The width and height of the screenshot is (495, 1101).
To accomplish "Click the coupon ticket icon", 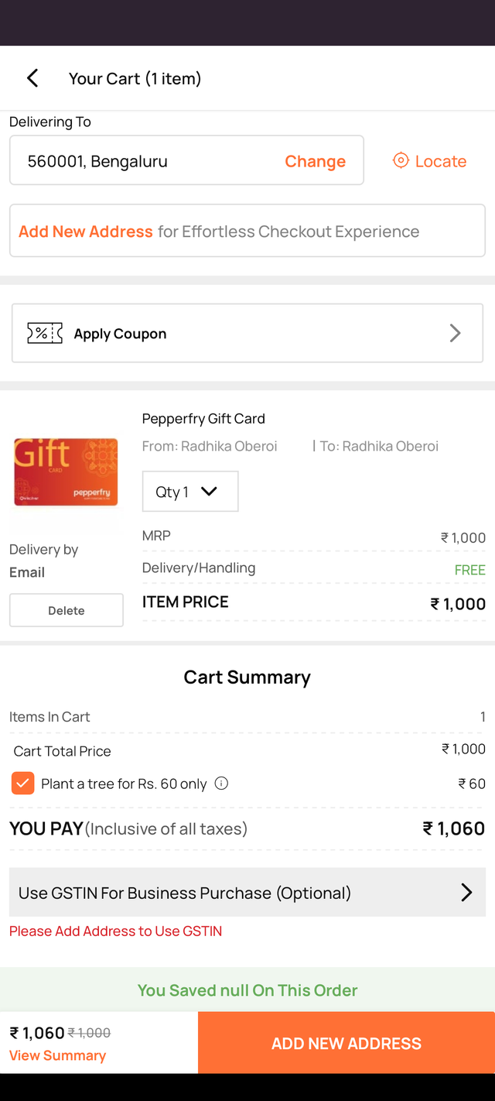I will pos(45,334).
